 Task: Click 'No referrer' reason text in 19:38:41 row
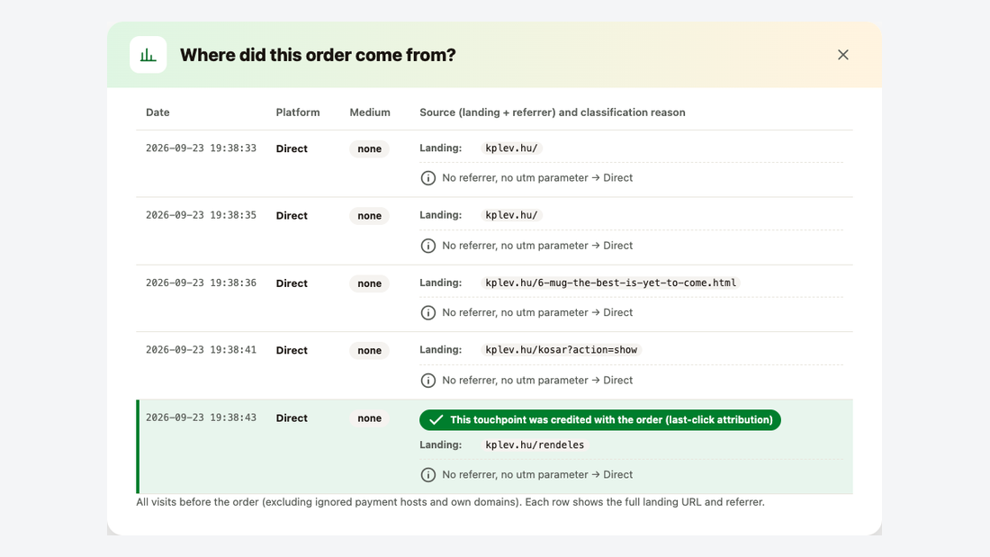tap(537, 380)
